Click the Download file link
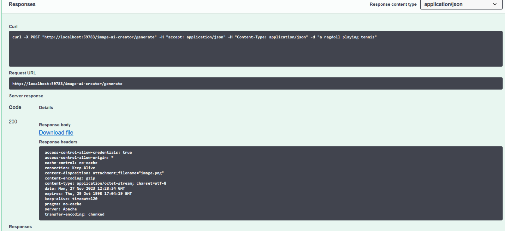This screenshot has width=505, height=231. coord(56,133)
